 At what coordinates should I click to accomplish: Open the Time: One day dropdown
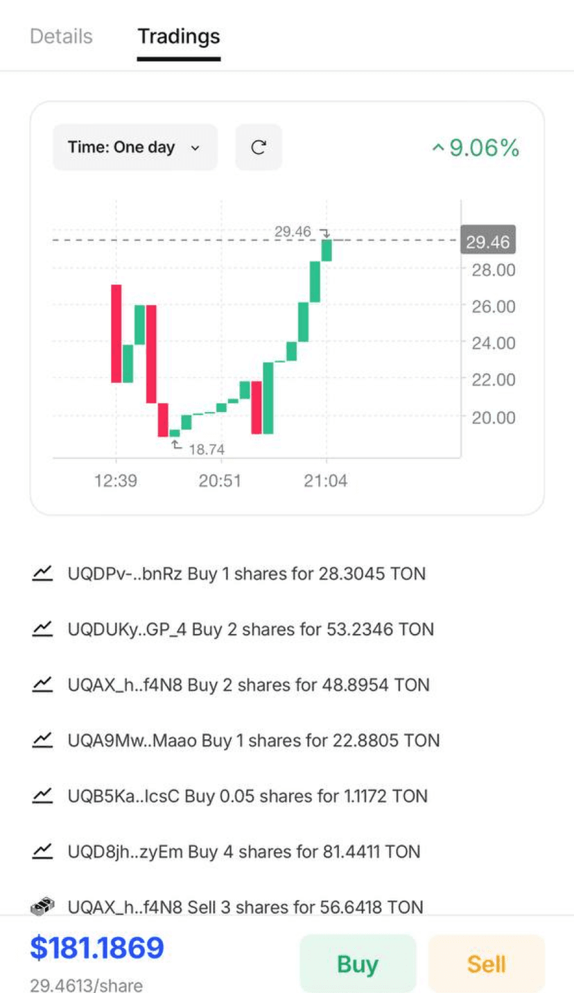point(134,147)
